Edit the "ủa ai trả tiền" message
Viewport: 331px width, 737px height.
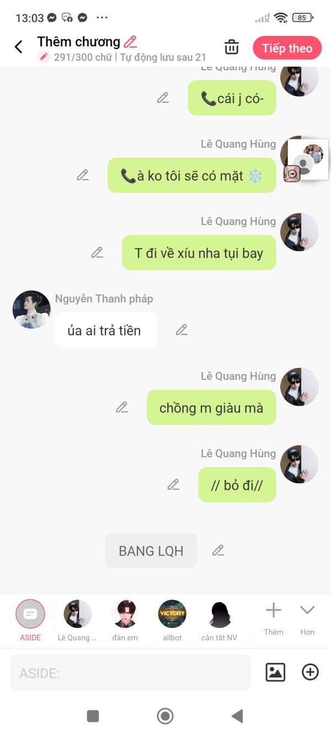181,330
